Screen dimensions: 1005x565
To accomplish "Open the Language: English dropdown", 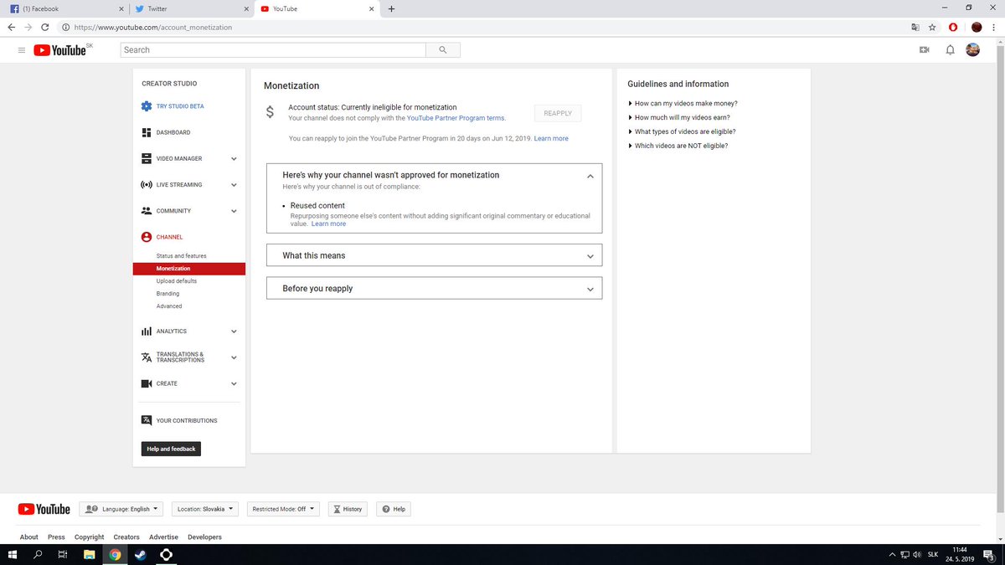I will (122, 509).
